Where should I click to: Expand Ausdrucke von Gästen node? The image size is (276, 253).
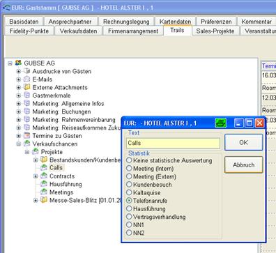point(19,71)
